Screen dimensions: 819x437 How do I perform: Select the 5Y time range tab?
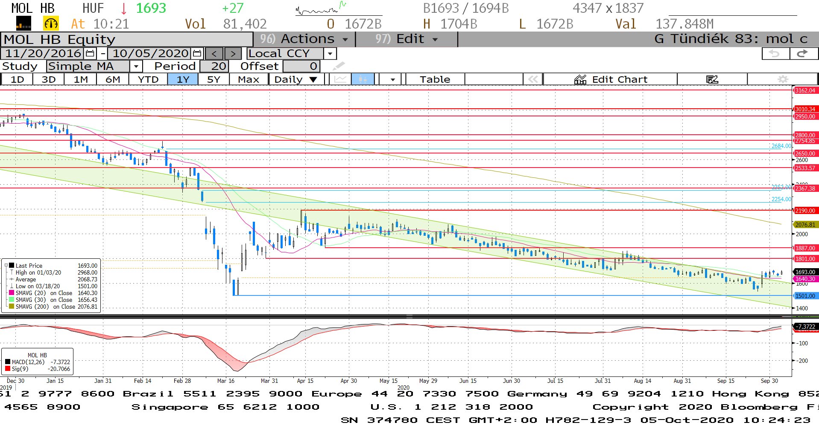(214, 80)
